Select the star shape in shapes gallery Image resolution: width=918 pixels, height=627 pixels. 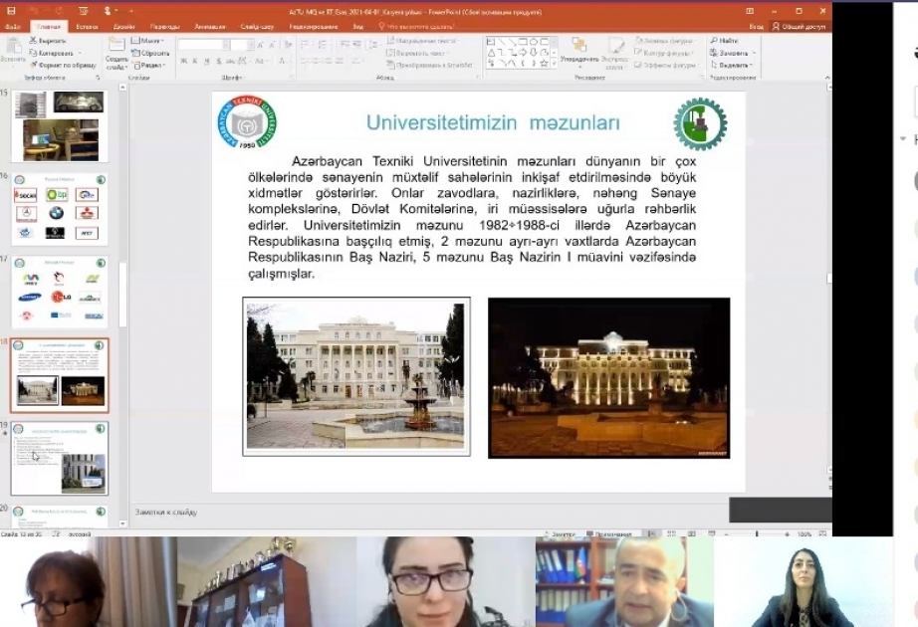(545, 63)
